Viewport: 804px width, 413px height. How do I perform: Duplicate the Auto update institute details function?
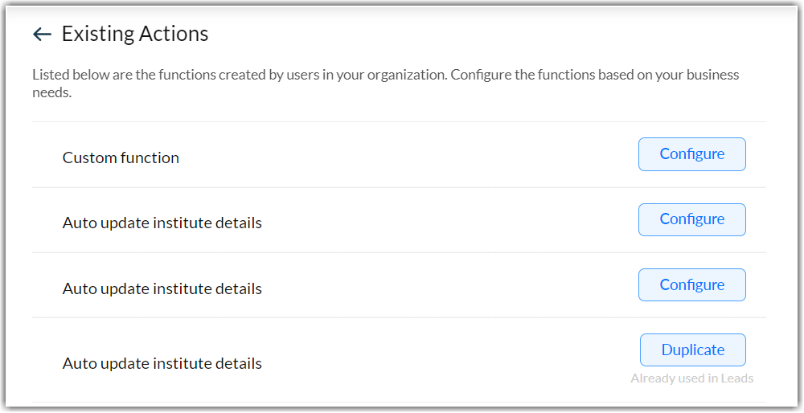pyautogui.click(x=692, y=350)
